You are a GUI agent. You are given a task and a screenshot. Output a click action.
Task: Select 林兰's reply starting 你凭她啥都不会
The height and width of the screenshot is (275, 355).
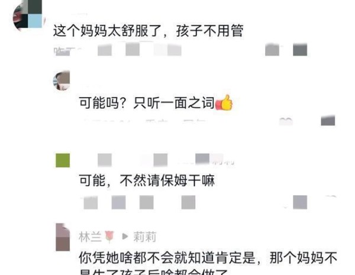208,264
